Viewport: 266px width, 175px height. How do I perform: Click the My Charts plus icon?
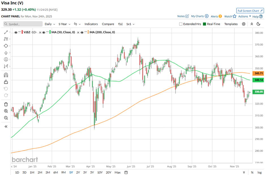coord(207,16)
